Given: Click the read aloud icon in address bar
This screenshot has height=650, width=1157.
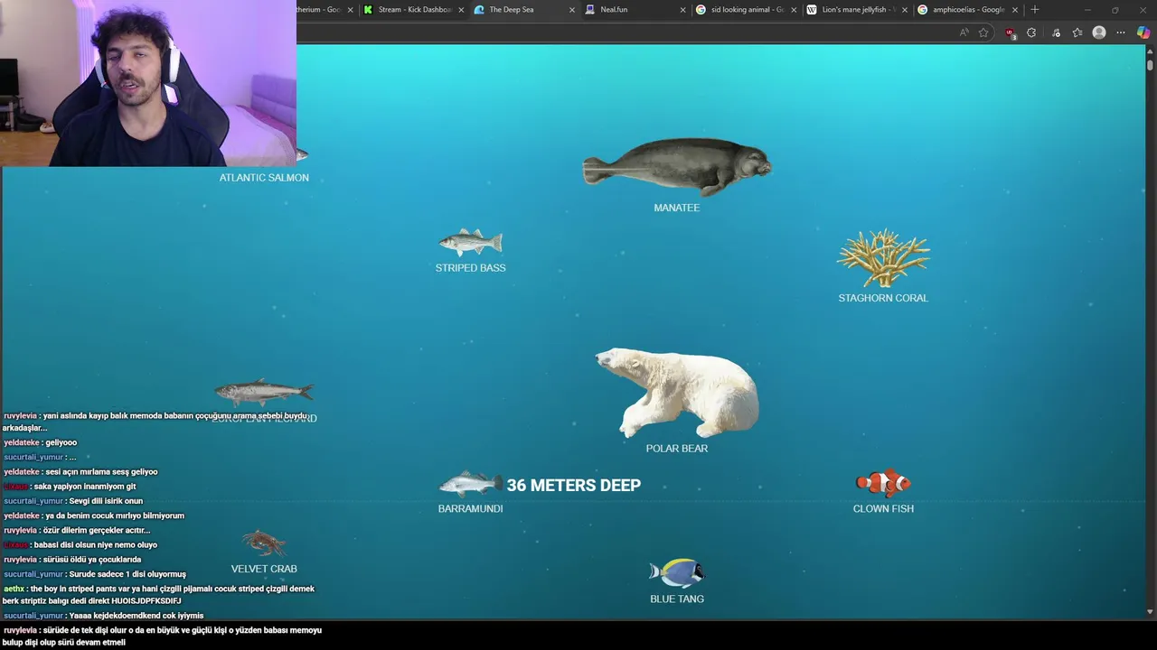Looking at the screenshot, I should (964, 32).
